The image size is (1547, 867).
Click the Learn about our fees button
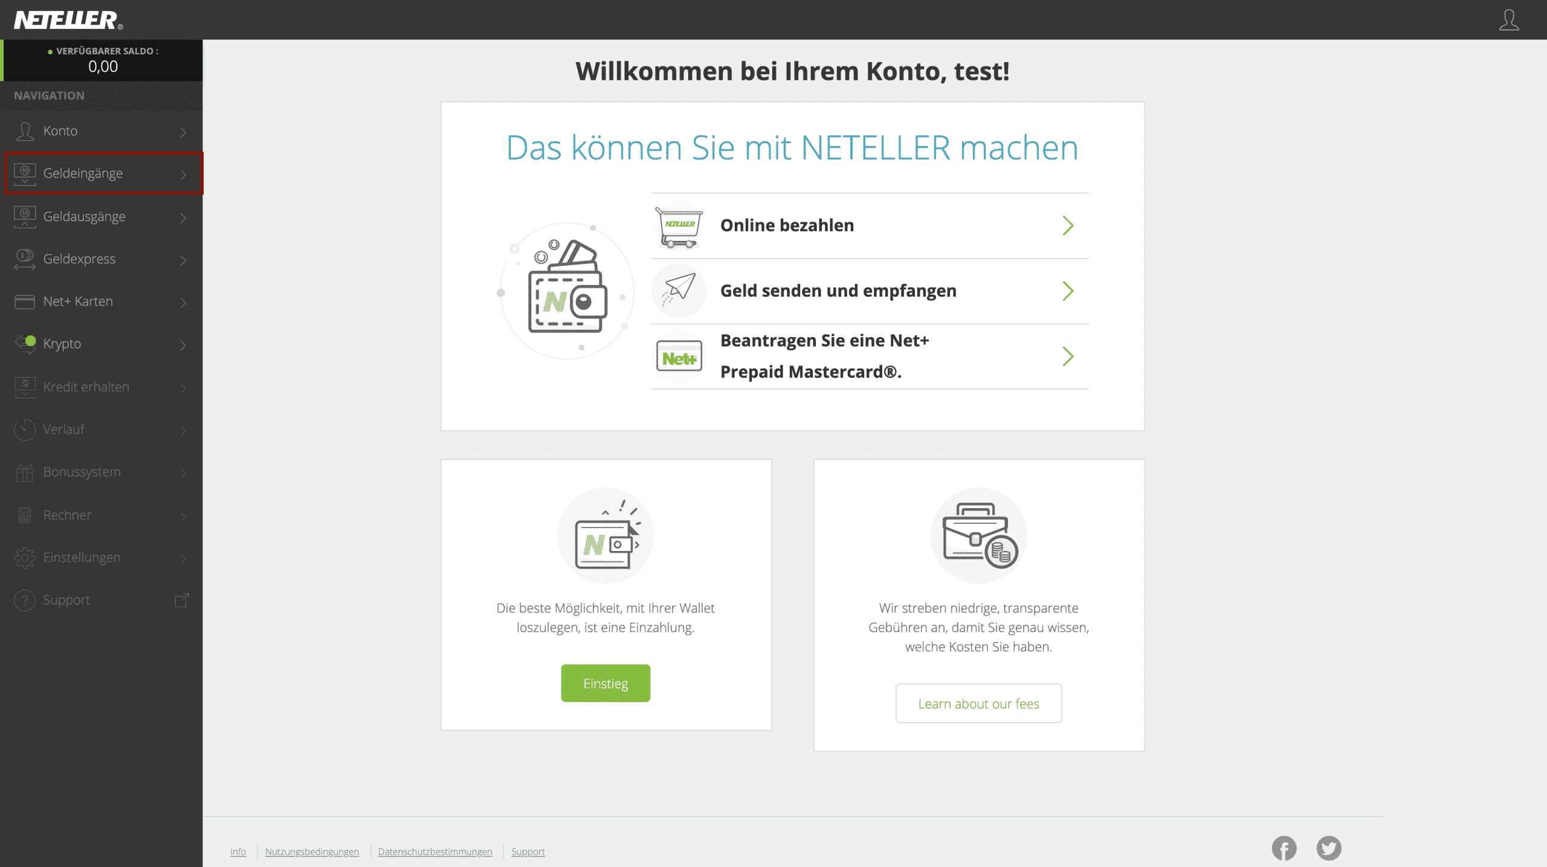978,703
